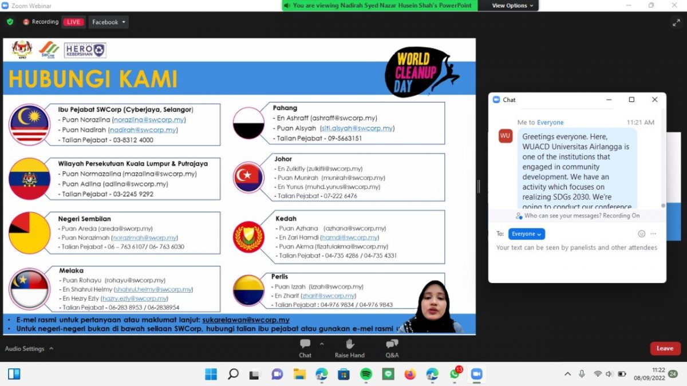The height and width of the screenshot is (386, 687).
Task: Click the green encryption shield icon
Action: tap(10, 22)
